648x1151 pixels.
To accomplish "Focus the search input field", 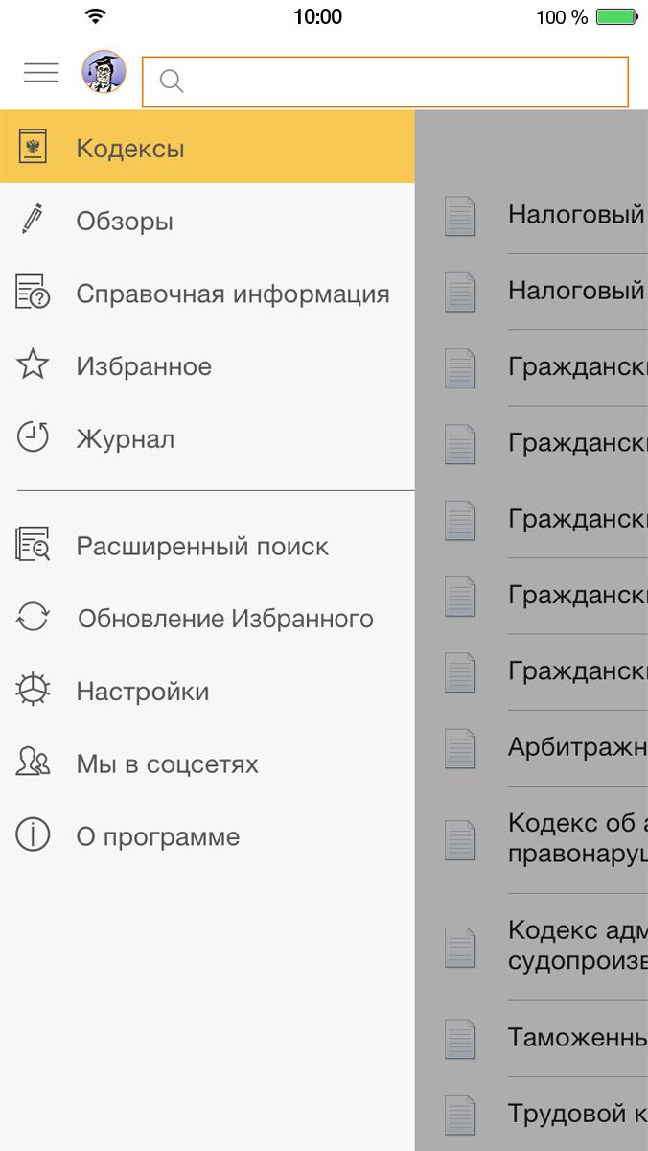I will (403, 82).
